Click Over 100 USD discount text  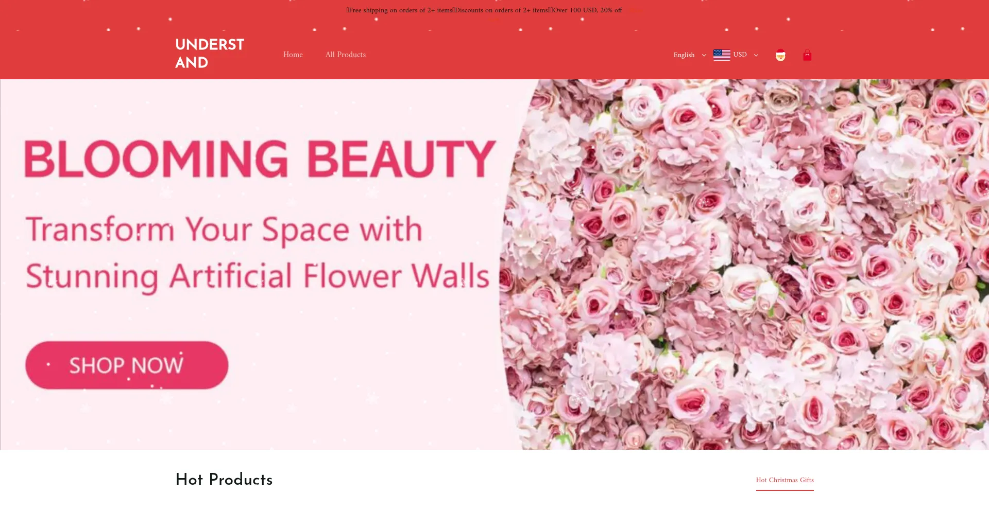pos(587,10)
